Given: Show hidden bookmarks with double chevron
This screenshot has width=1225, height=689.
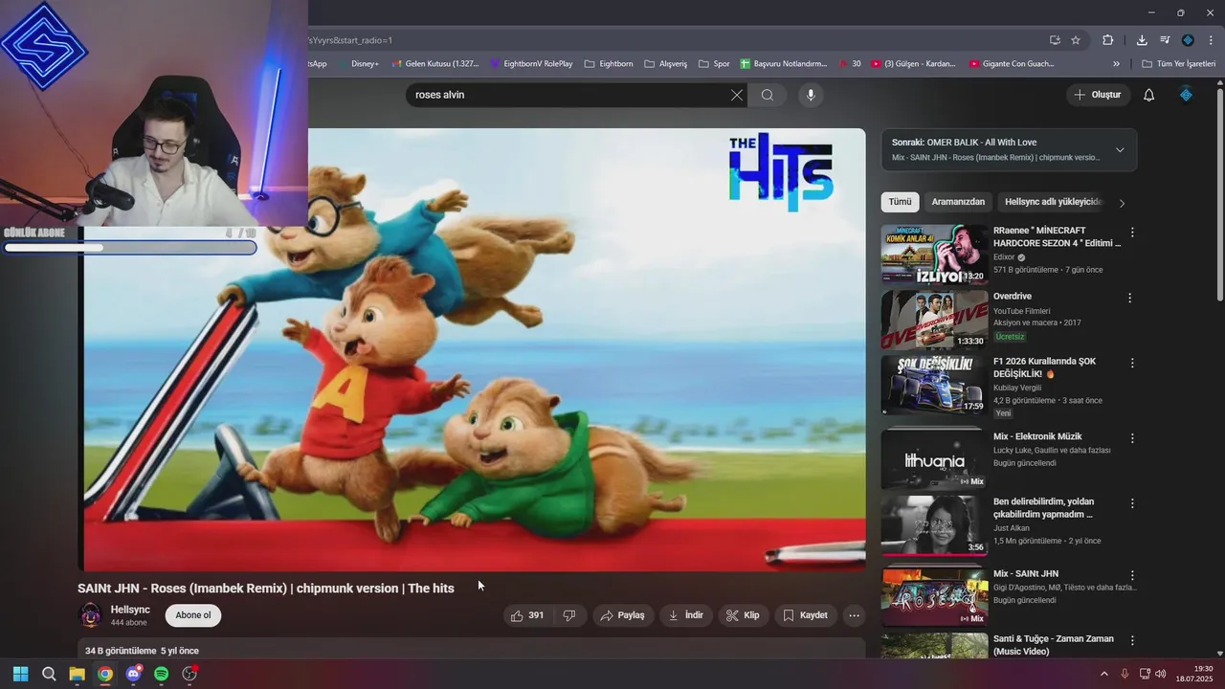Looking at the screenshot, I should [x=1116, y=64].
